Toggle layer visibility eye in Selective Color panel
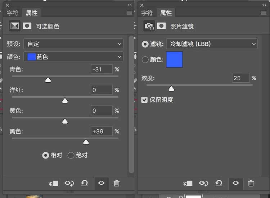The image size is (270, 198). point(101,183)
